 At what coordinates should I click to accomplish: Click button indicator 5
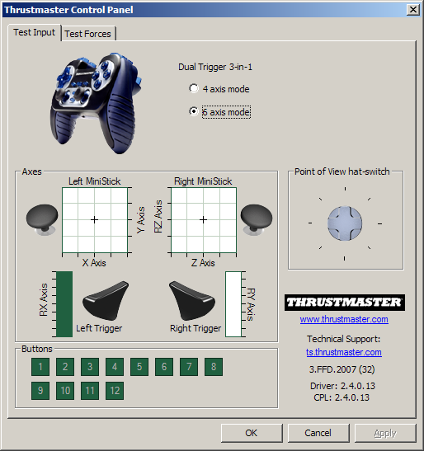(139, 367)
